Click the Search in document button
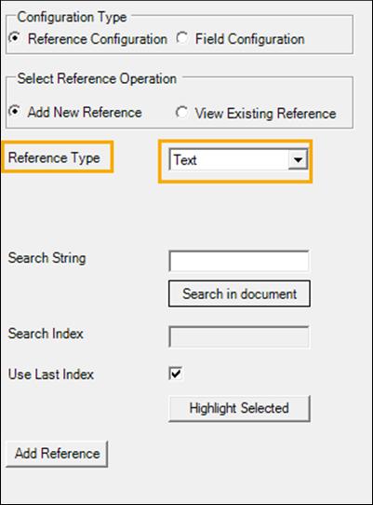Image resolution: width=373 pixels, height=505 pixels. pyautogui.click(x=239, y=293)
